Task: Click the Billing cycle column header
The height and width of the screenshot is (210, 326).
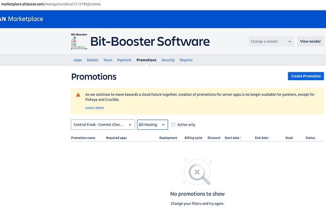Action: [193, 138]
